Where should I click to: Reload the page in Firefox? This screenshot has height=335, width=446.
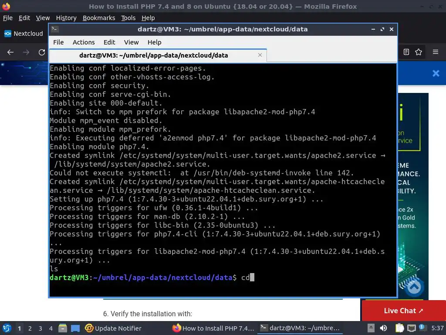pos(42,52)
